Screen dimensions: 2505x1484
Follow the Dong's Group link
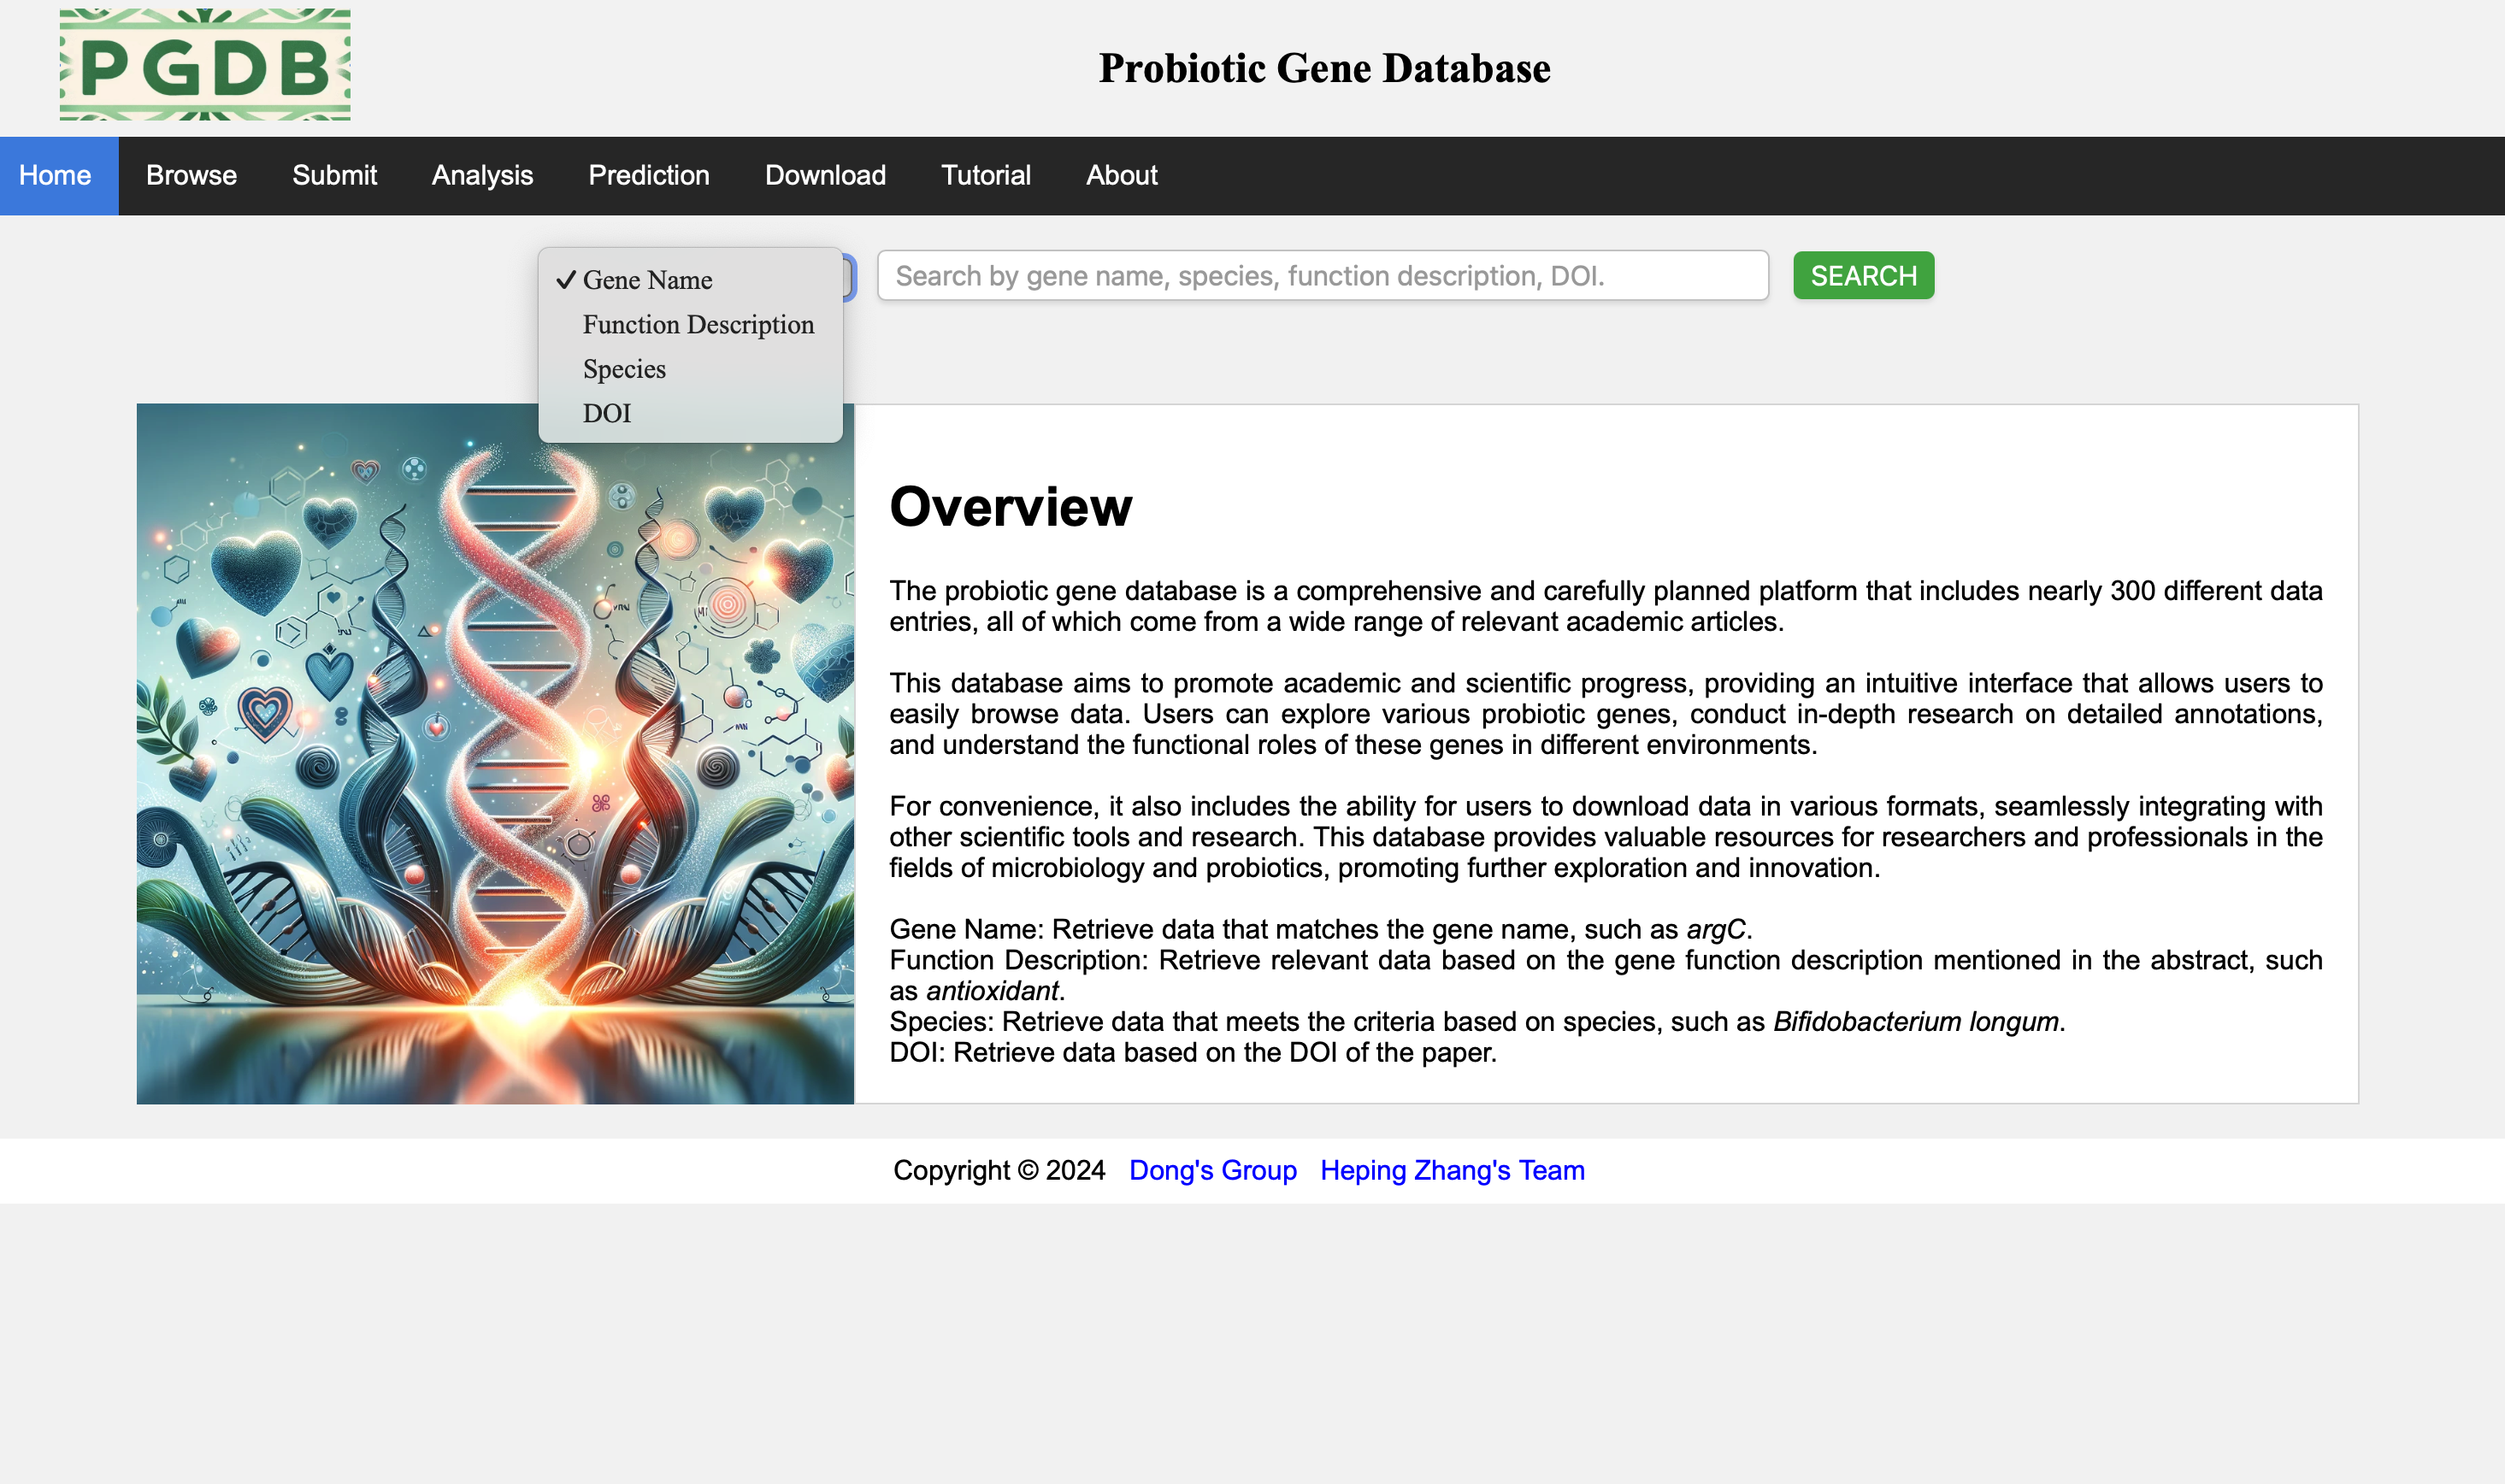click(x=1212, y=1170)
